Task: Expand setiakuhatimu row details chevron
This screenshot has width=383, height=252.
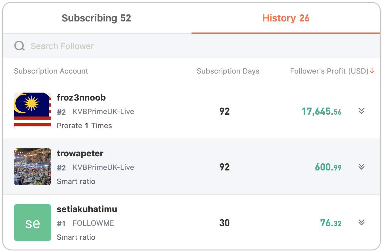Action: [362, 222]
